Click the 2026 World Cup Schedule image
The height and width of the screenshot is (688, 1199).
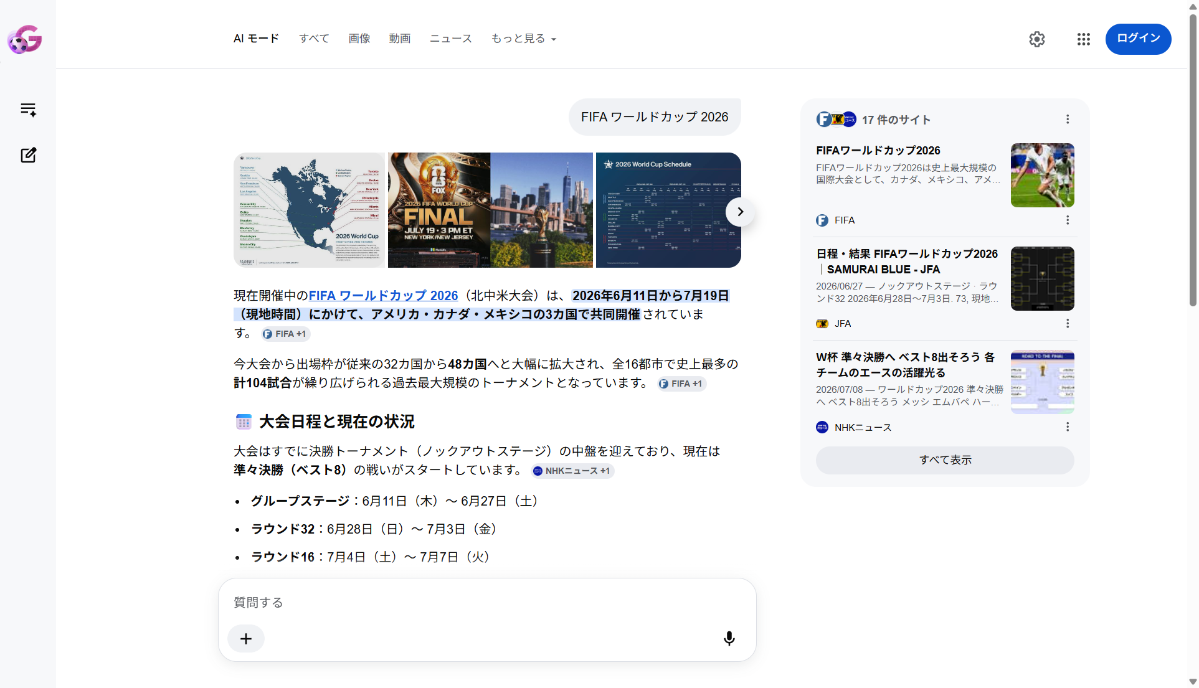point(668,210)
